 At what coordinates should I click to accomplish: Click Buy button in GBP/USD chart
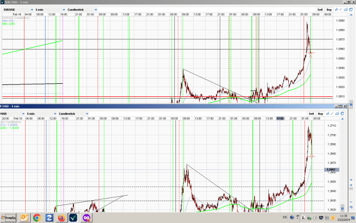coord(320,113)
